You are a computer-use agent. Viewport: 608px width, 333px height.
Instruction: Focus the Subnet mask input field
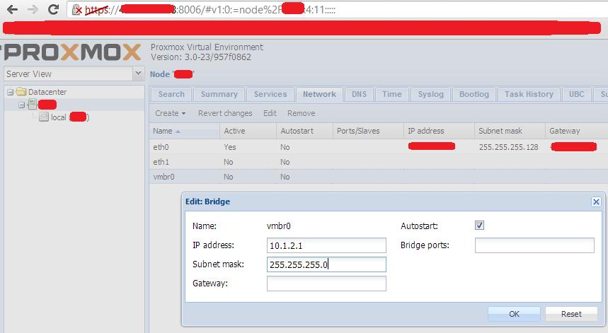[x=326, y=264]
